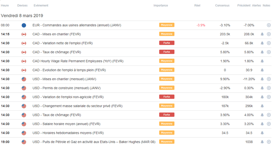The width and height of the screenshot is (274, 150).
Task: Set alert bell for CAD Mises en chantier
Action: coord(262,34)
